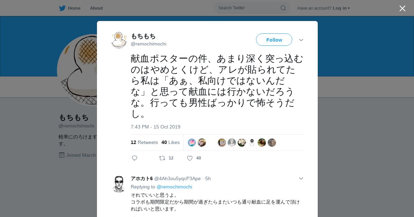The image size is (414, 217).
Task: Click the Twitter bird logo icon
Action: point(62,8)
